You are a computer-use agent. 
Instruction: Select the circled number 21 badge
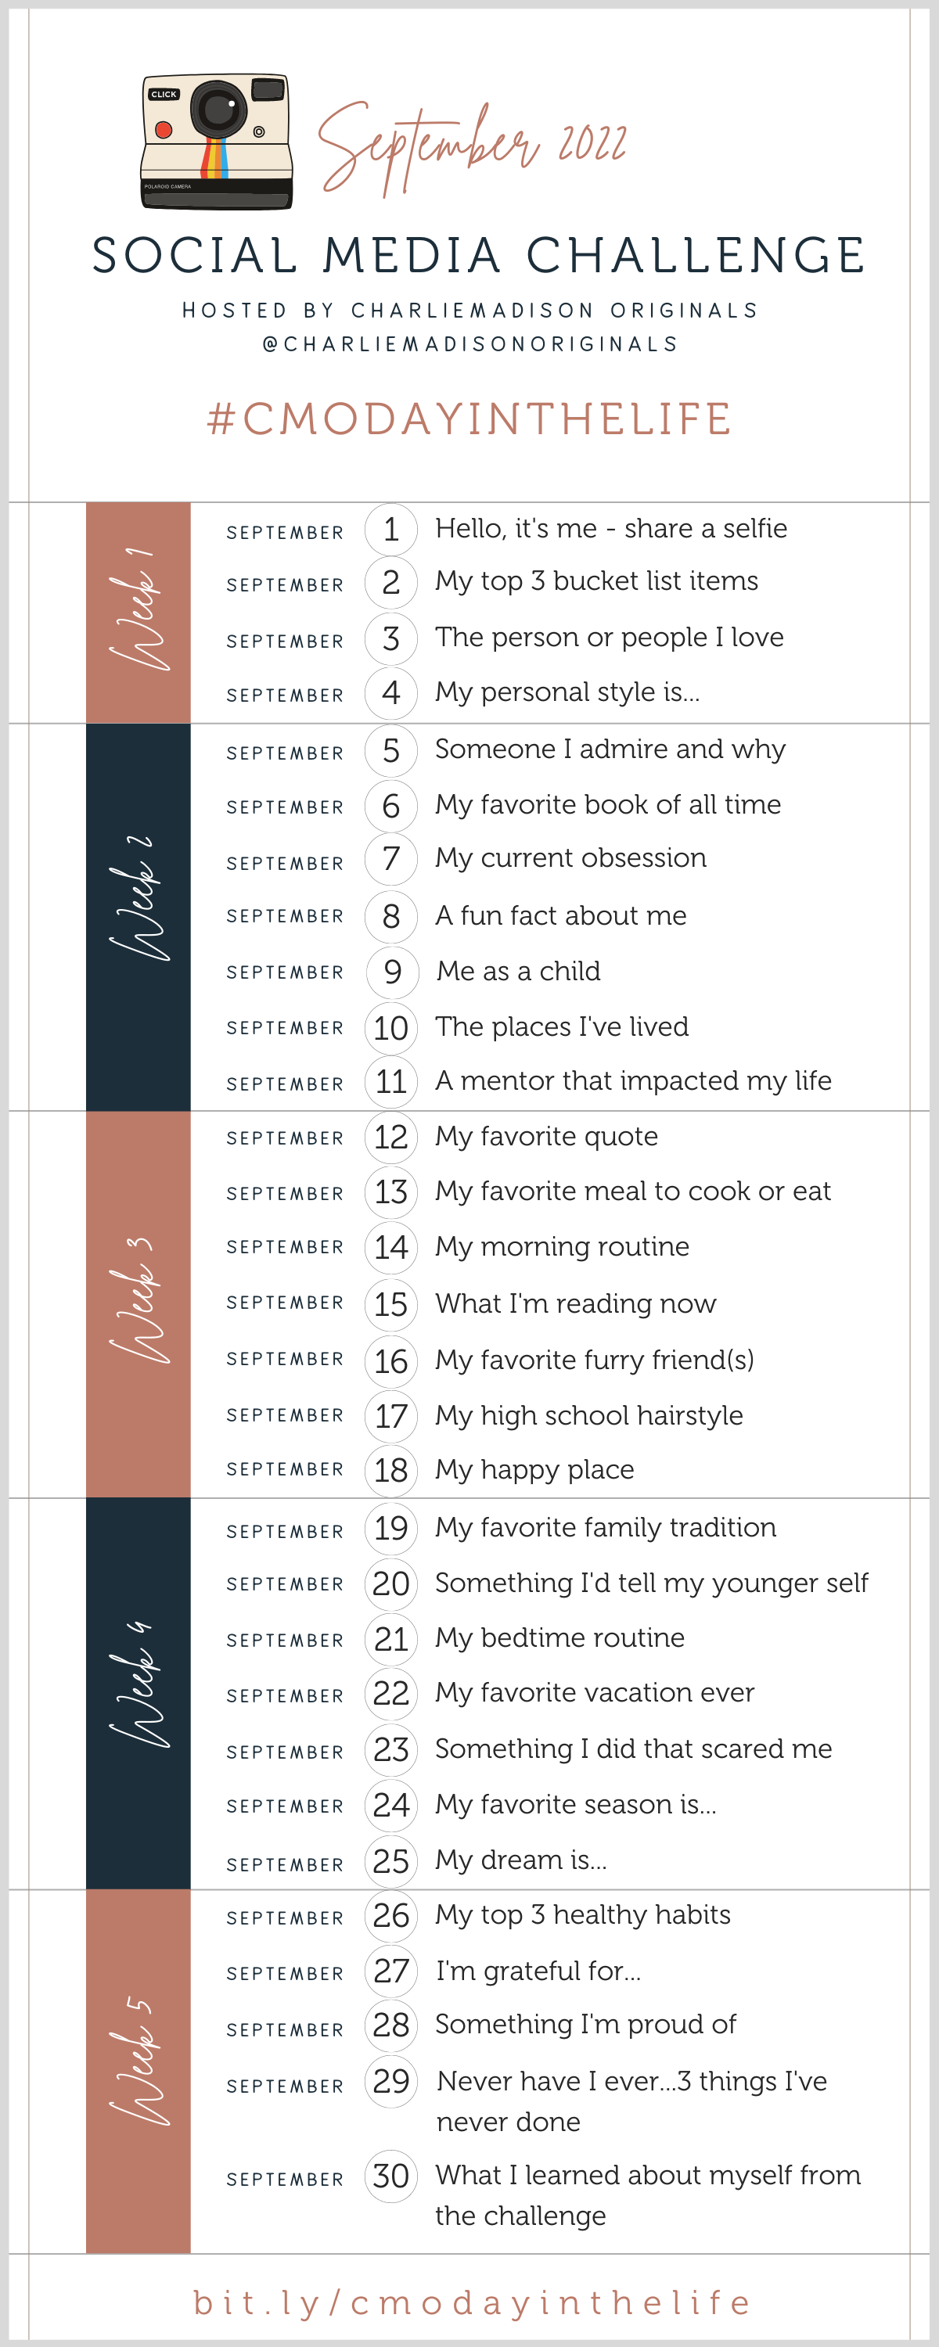pyautogui.click(x=391, y=1639)
